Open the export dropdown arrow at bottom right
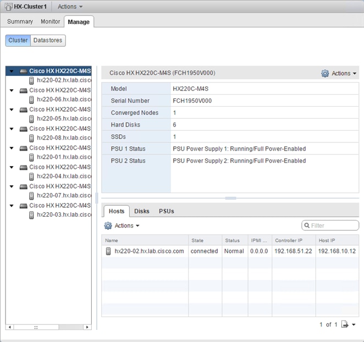This screenshot has width=364, height=342. (x=354, y=324)
